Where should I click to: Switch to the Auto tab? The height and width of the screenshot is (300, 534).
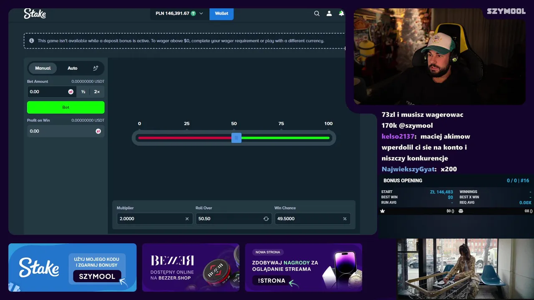(x=73, y=68)
